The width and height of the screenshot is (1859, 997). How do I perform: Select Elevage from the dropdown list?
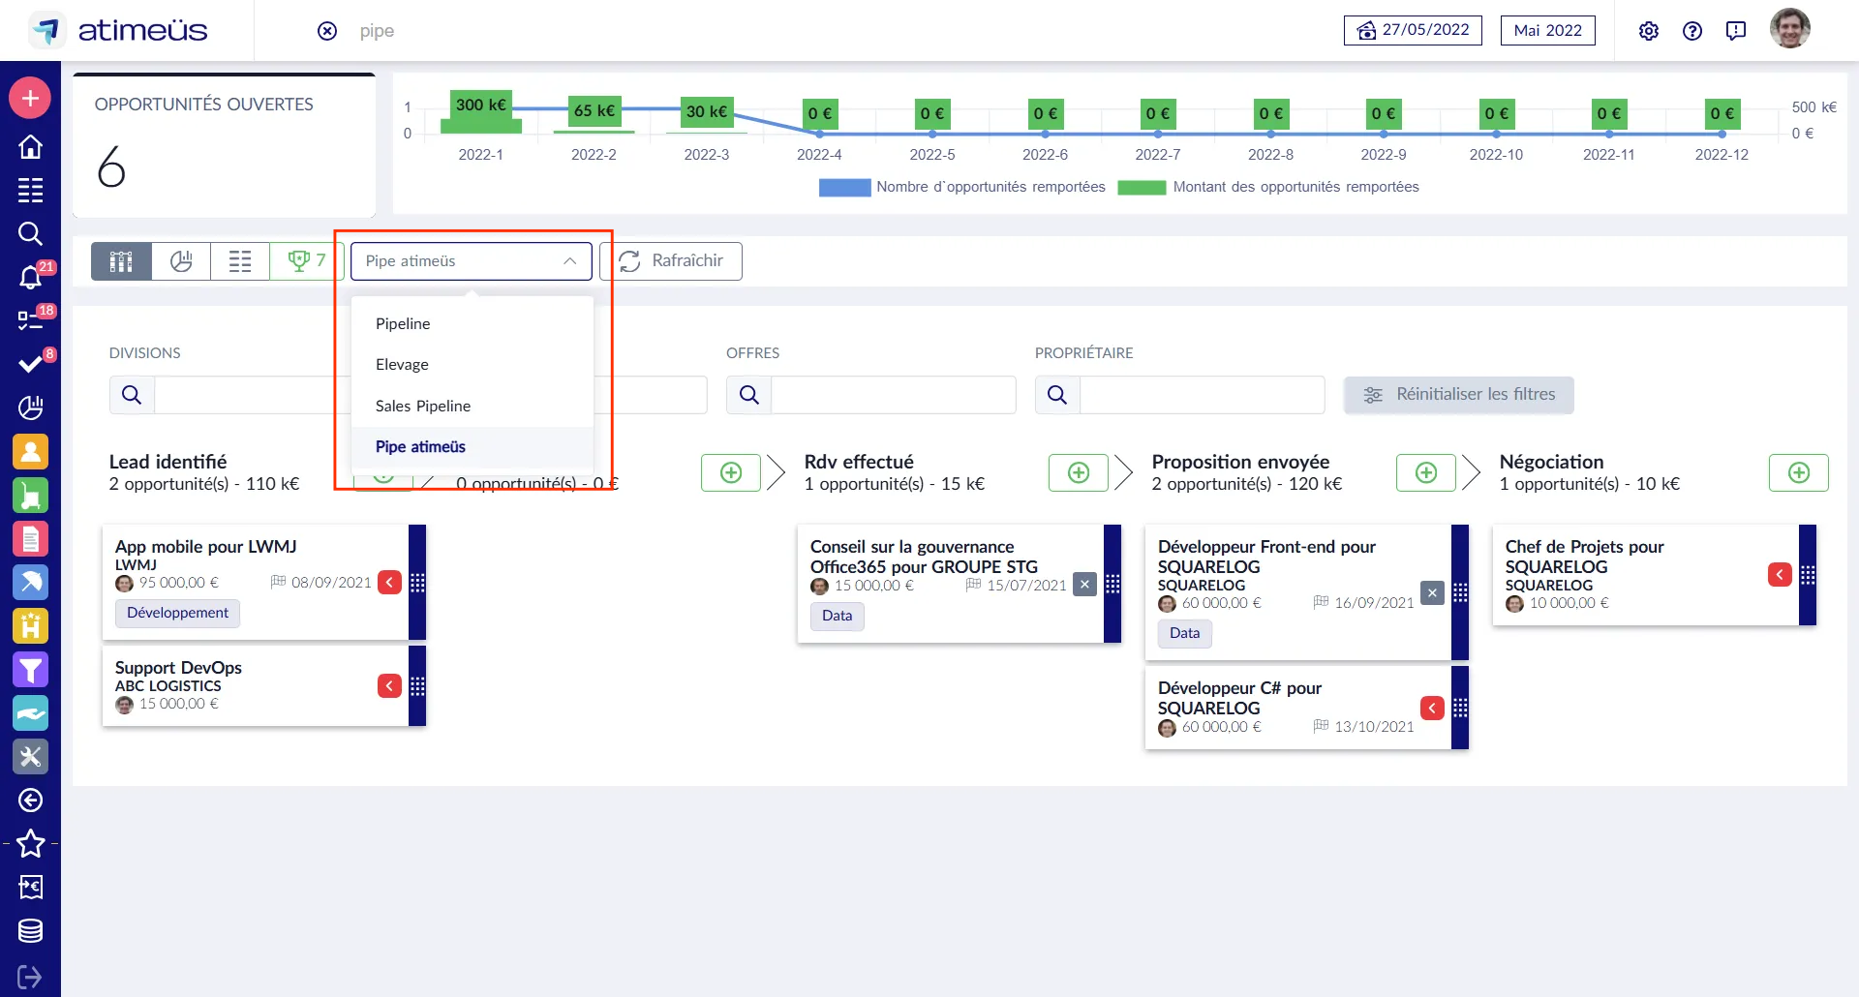pos(472,364)
